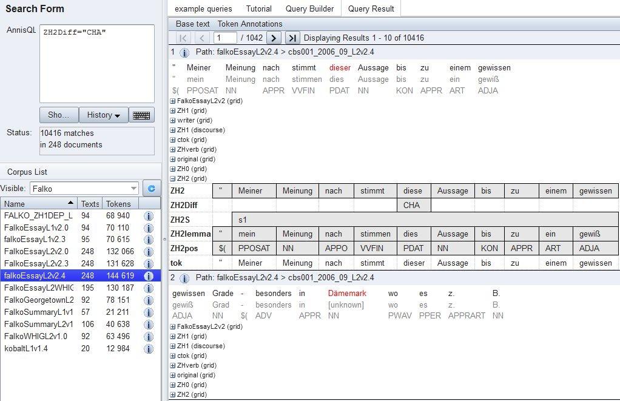Open info for FalkoGeorgetownL2 corpus
This screenshot has width=620, height=401.
148,300
